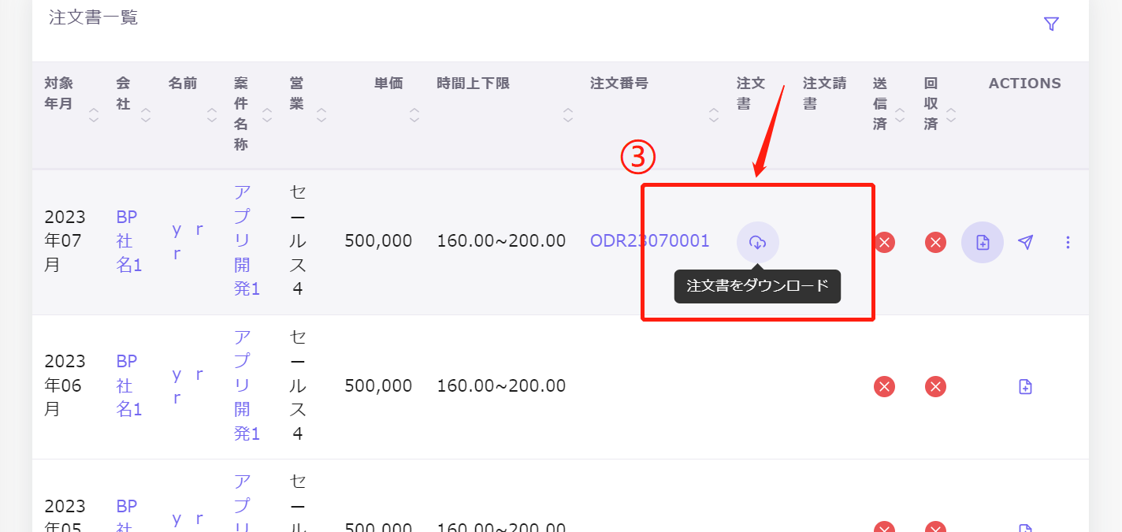Viewport: 1122px width, 532px height.
Task: Click the red 送信済 status icon in 2023年07月 row
Action: [884, 242]
